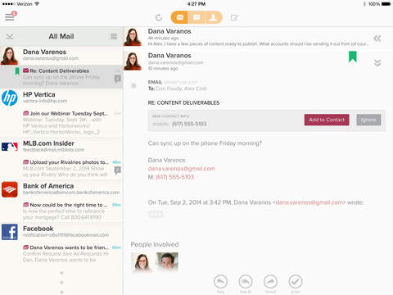Refresh the mailbox

[159, 18]
